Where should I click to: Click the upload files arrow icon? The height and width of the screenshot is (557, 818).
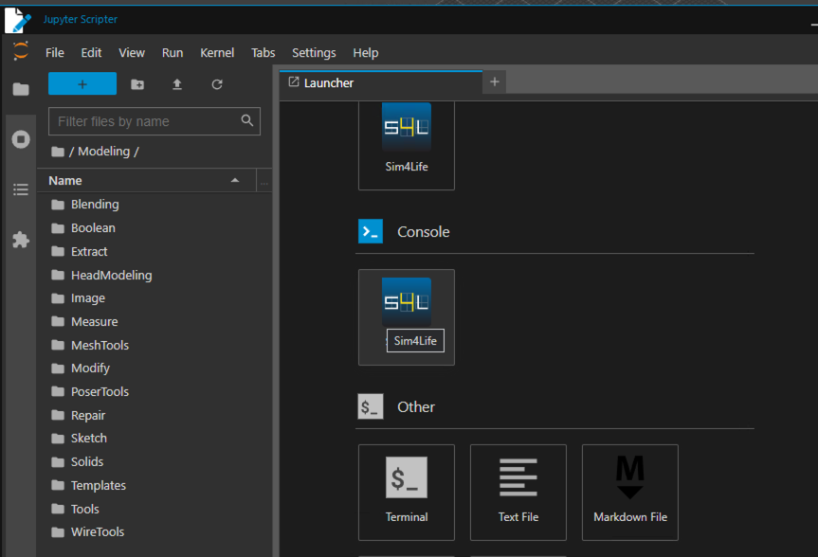pyautogui.click(x=177, y=84)
